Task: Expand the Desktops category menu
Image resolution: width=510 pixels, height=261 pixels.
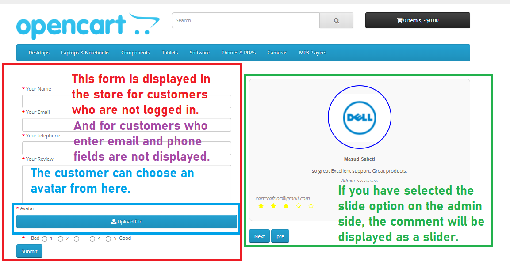Action: 39,53
